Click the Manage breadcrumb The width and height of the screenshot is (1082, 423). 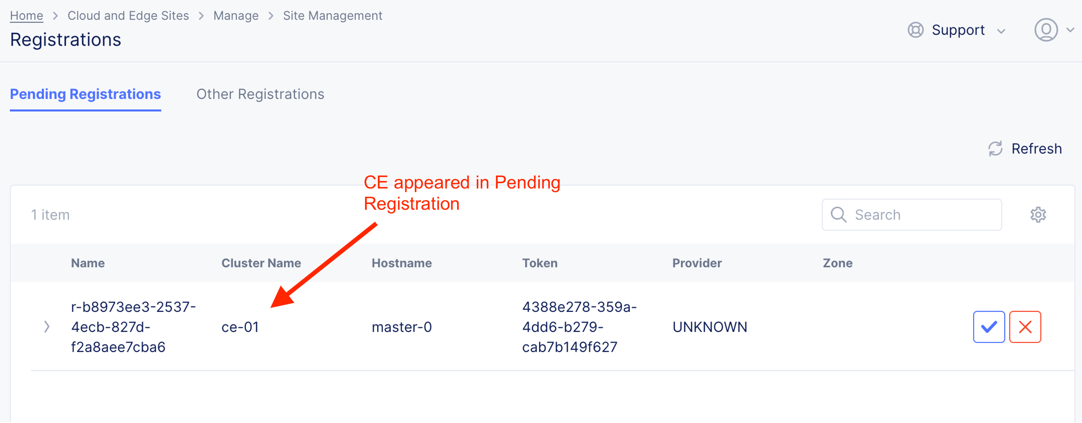[236, 16]
